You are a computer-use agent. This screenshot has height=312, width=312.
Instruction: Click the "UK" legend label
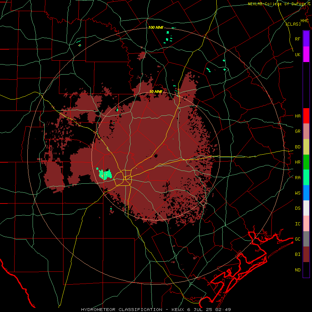coord(297,54)
